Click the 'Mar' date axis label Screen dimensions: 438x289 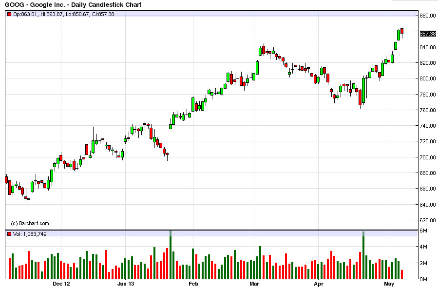(x=254, y=284)
